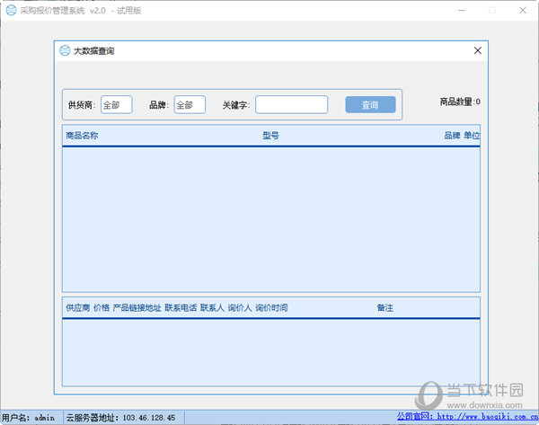Image resolution: width=539 pixels, height=425 pixels.
Task: Close the main 采购报价管理系统 window
Action: click(523, 10)
